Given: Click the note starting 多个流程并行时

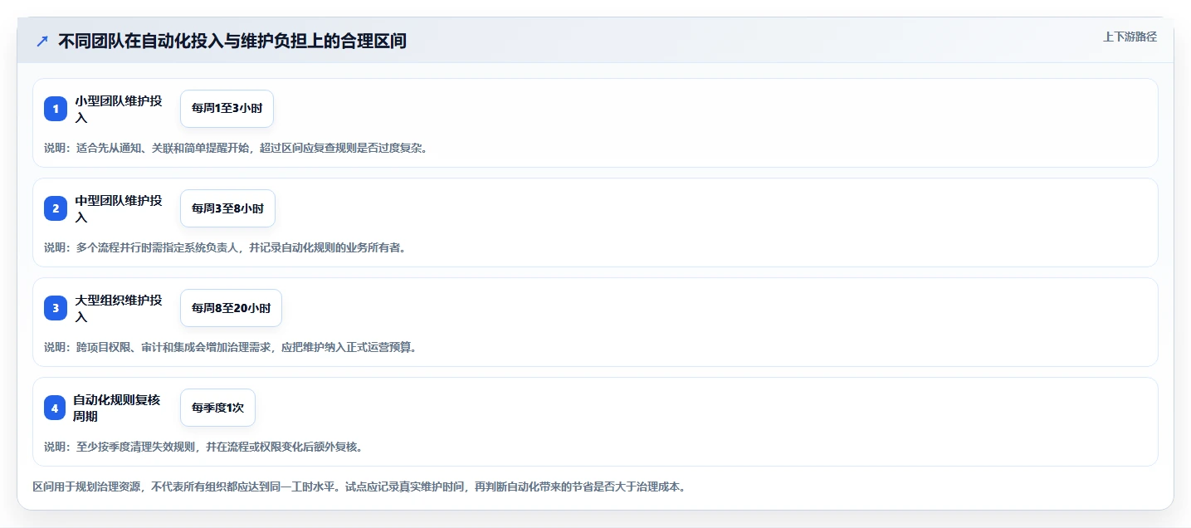Looking at the screenshot, I should coord(225,247).
